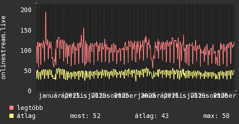
Task: Click the legtöbb legend label
Action: (x=30, y=108)
